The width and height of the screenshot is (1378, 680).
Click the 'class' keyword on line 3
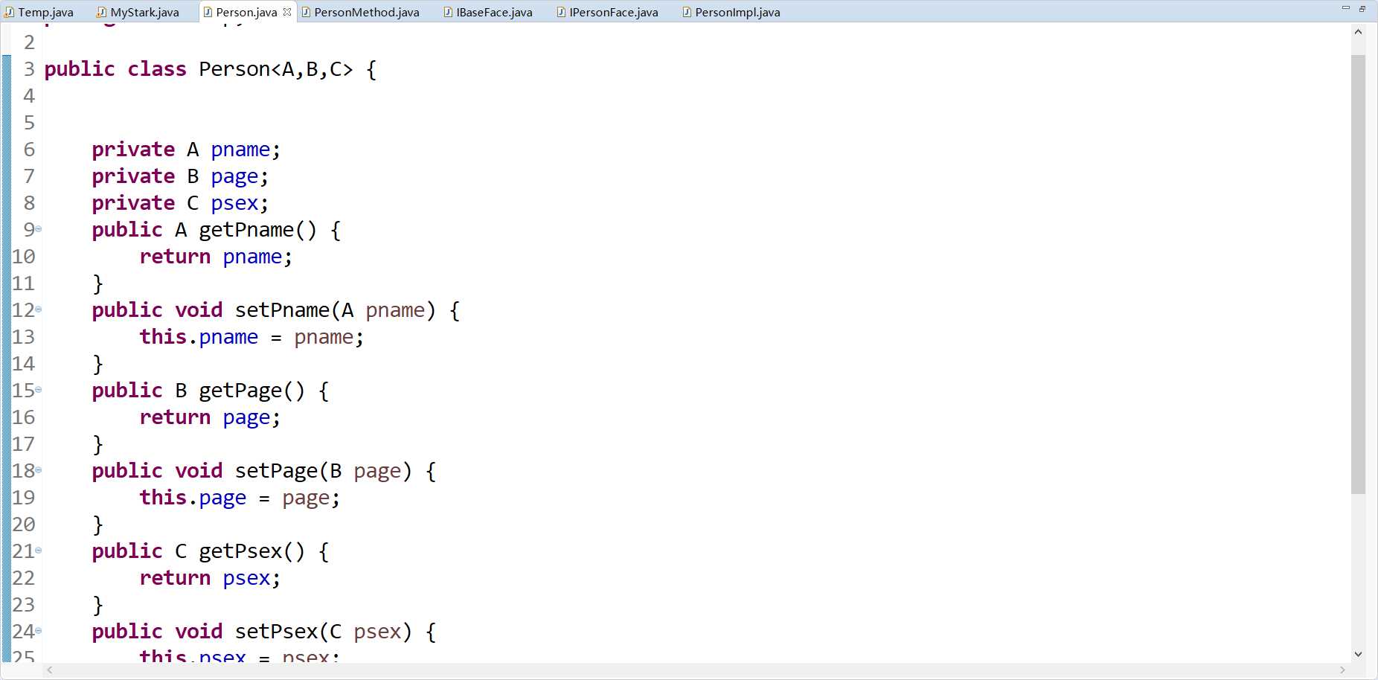click(157, 69)
